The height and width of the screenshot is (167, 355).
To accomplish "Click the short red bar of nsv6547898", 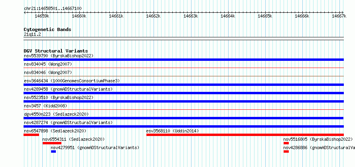I will coord(31,135).
